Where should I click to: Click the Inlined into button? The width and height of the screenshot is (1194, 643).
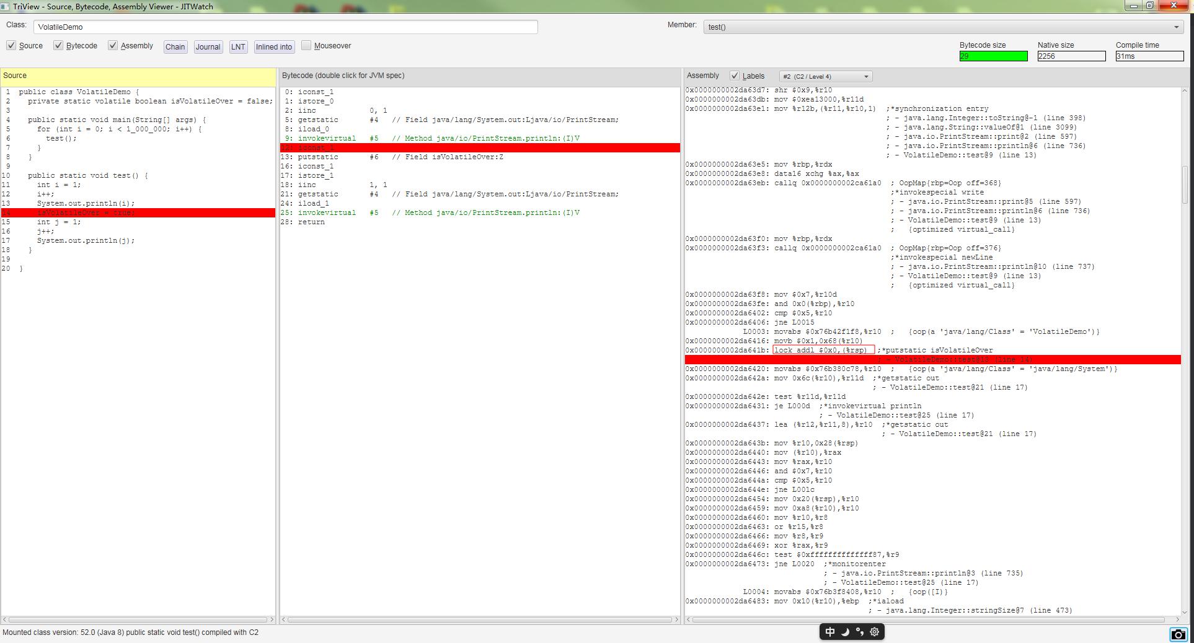coord(274,46)
